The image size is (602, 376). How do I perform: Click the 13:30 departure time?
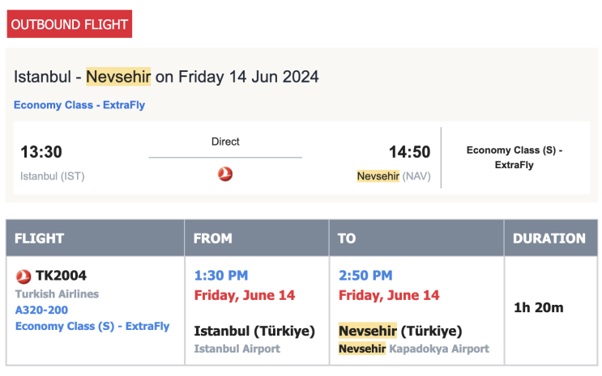tap(41, 152)
